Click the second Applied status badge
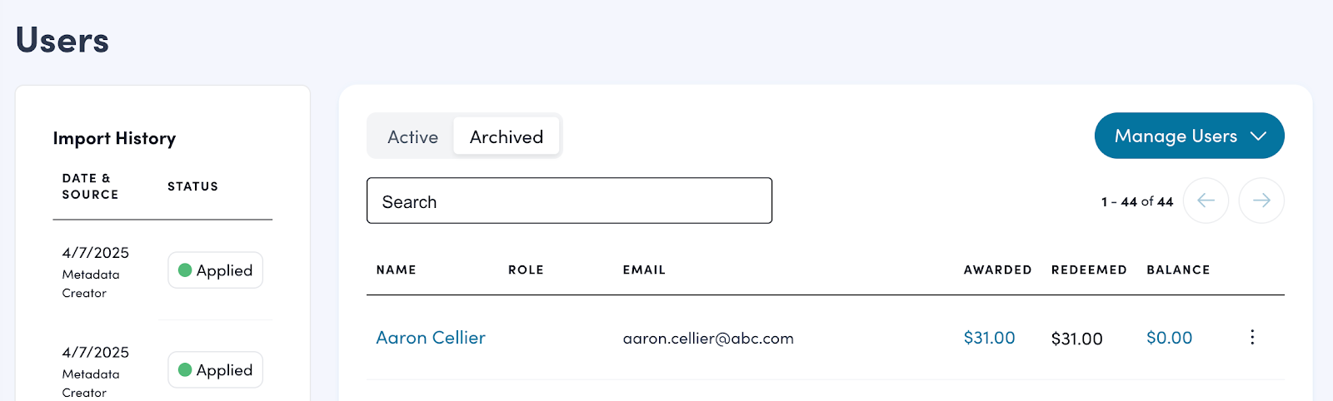The image size is (1333, 401). point(216,370)
